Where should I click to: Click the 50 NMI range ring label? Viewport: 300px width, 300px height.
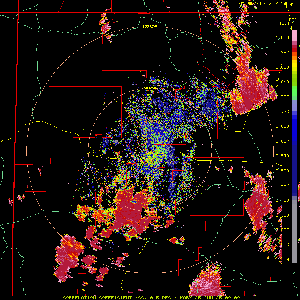(x=150, y=88)
